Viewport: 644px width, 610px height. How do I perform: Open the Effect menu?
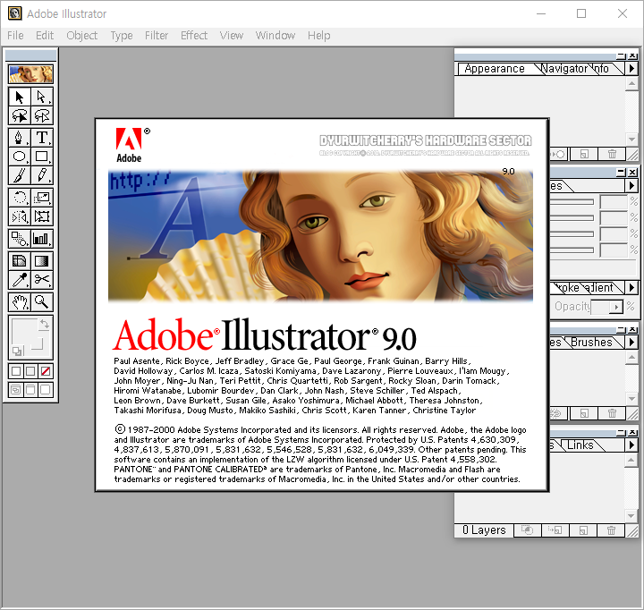[x=194, y=36]
